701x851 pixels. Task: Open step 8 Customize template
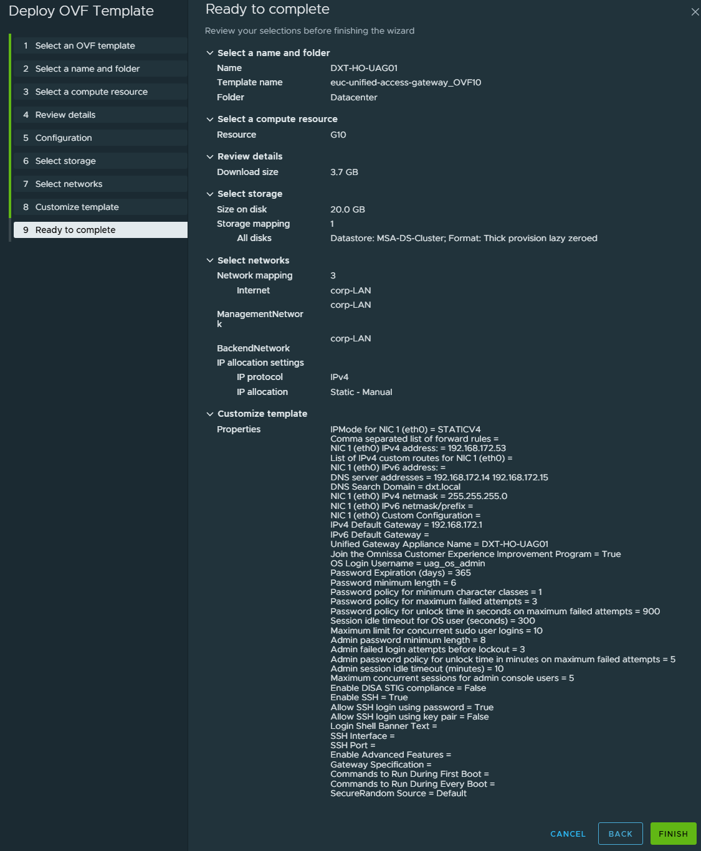pyautogui.click(x=77, y=207)
